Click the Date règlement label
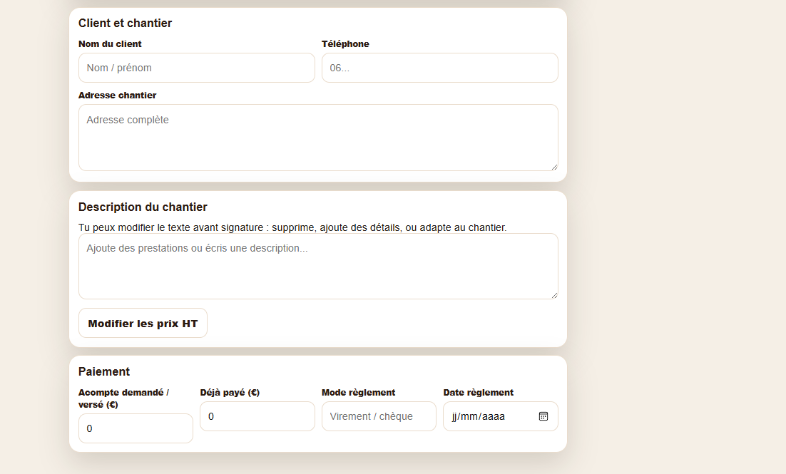786x474 pixels. [x=478, y=392]
